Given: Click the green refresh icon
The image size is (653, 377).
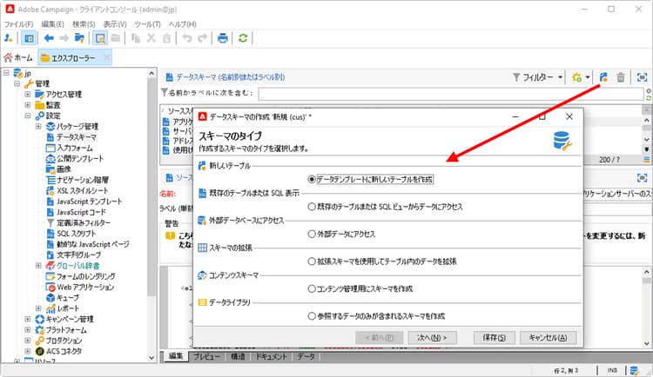Looking at the screenshot, I should (243, 38).
